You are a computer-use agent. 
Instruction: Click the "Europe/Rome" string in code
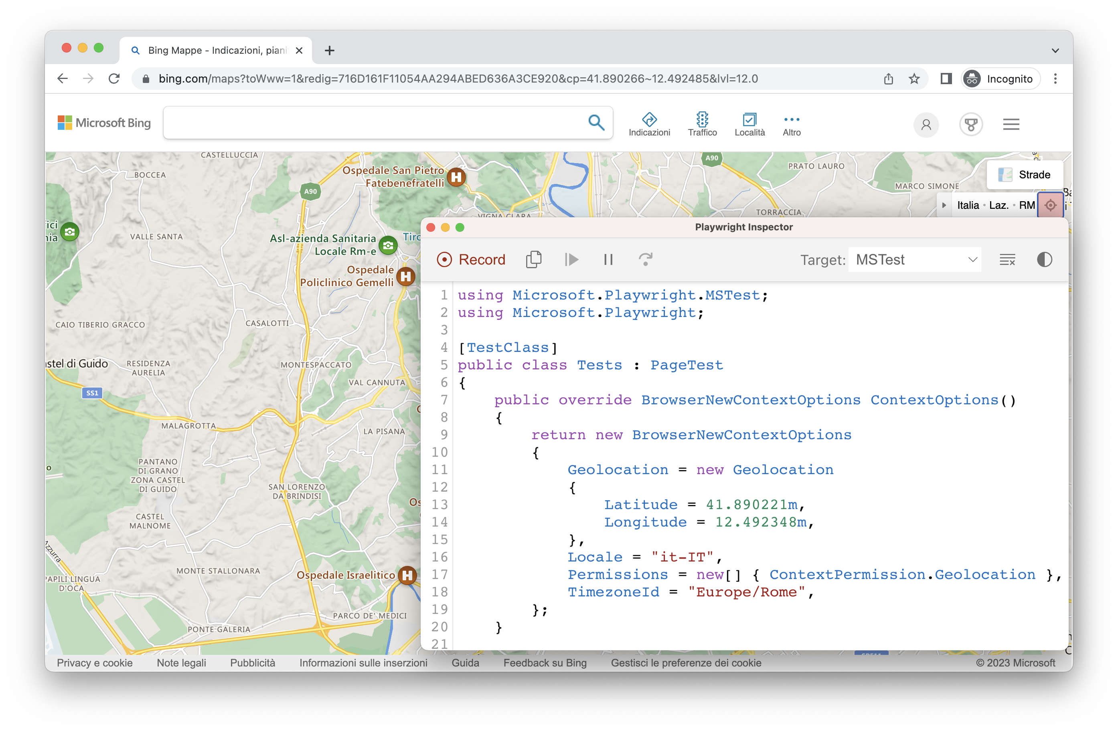coord(747,592)
